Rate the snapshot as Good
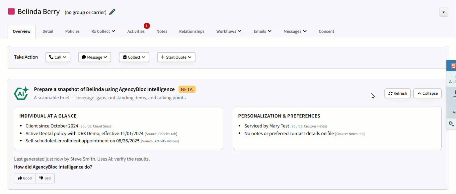Viewport: 456px width, 194px height. pyautogui.click(x=25, y=178)
